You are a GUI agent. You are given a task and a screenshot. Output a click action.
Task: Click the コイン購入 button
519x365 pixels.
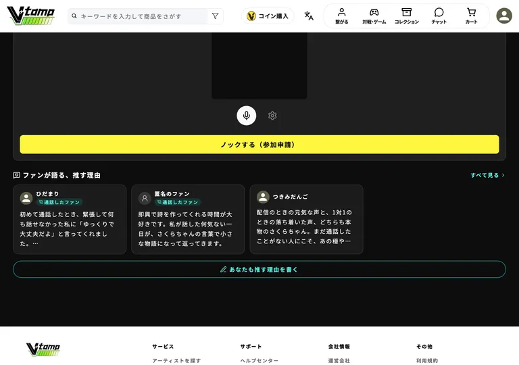click(x=268, y=16)
